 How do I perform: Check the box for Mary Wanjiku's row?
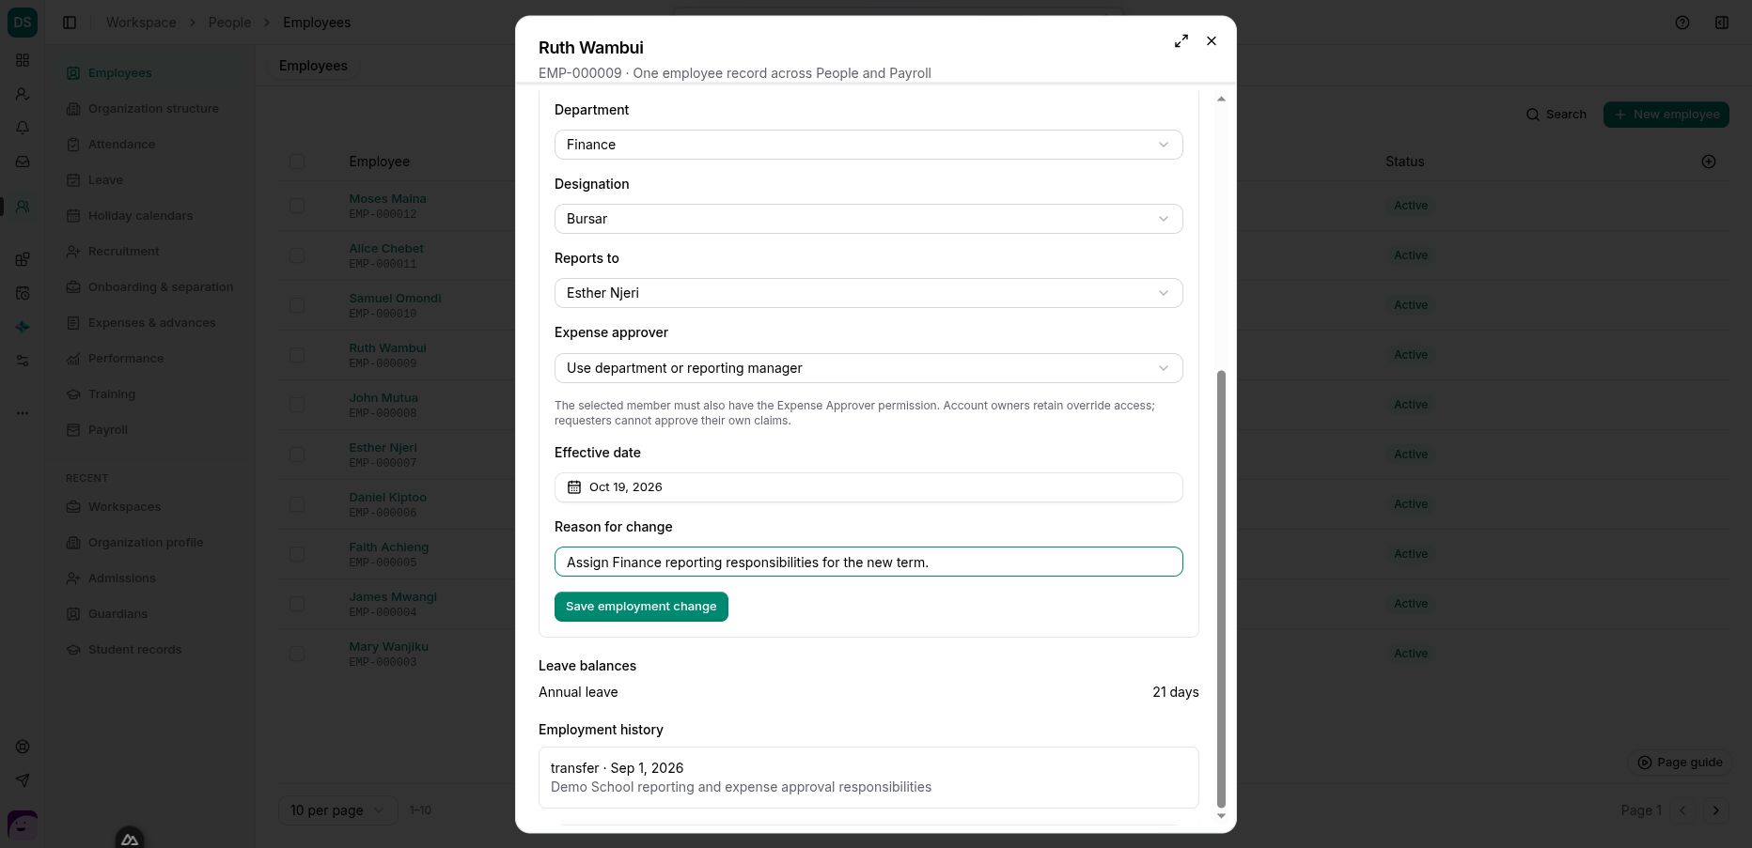297,654
